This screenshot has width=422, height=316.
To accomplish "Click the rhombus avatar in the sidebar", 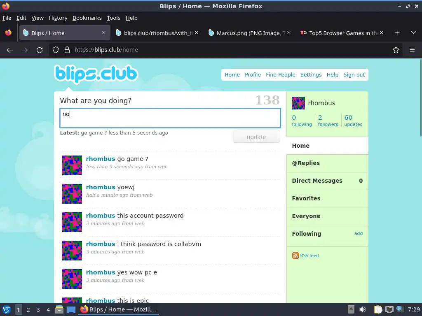I will [298, 103].
